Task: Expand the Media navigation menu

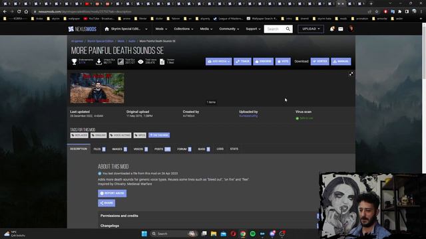Action: pyautogui.click(x=206, y=29)
